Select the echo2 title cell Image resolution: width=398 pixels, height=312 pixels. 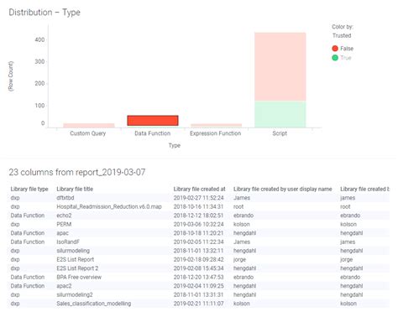tap(64, 216)
